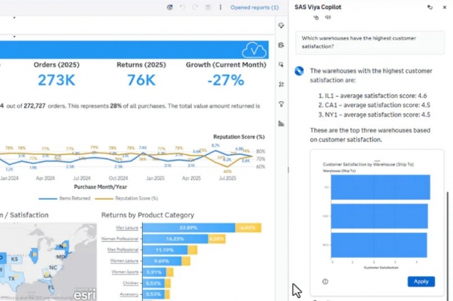
Task: Open the vertical three-dot more menu
Action: point(221,7)
